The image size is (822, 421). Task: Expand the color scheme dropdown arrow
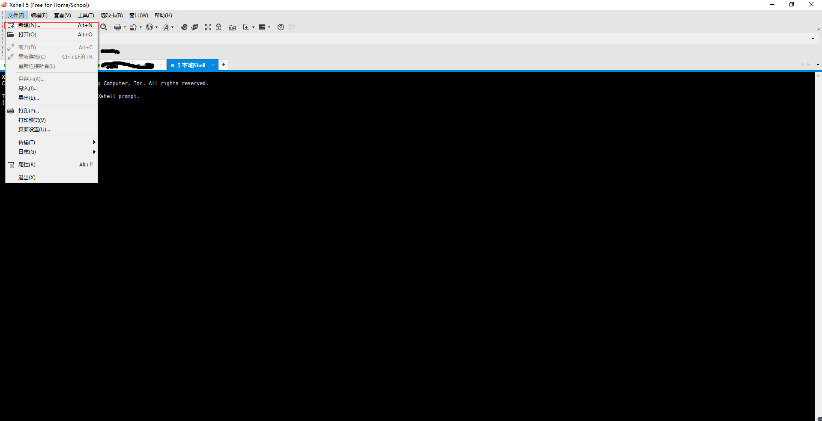(140, 27)
